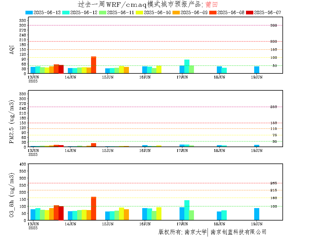Viewport: 311px width, 240px height.
Task: Click the 215 threshold label in O3_8h chart
Action: 274,190
